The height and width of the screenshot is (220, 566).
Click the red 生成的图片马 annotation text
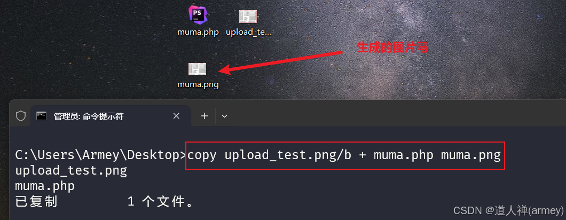point(392,48)
